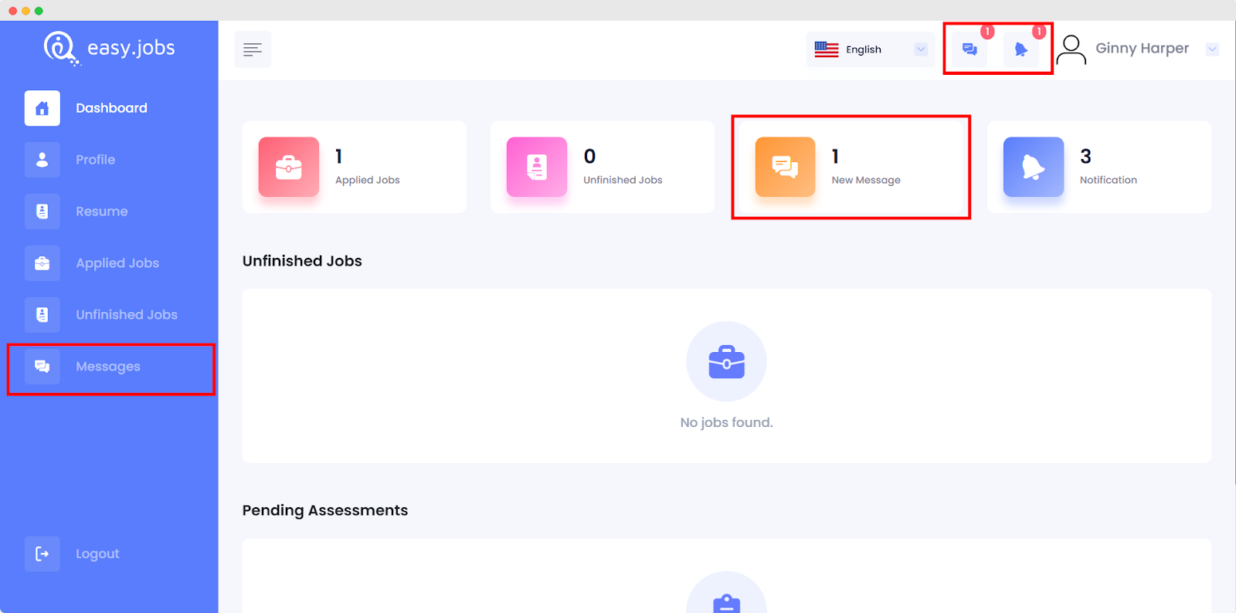This screenshot has width=1236, height=613.
Task: Click the Resume document icon in sidebar
Action: coord(42,212)
